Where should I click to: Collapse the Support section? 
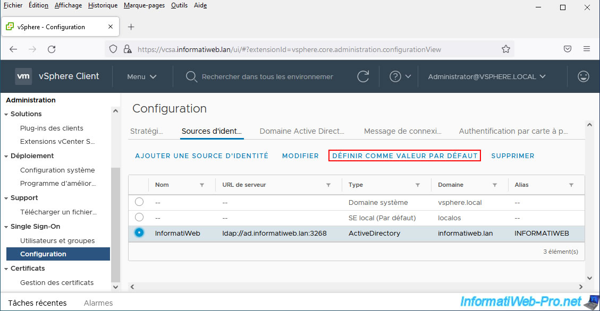6,198
